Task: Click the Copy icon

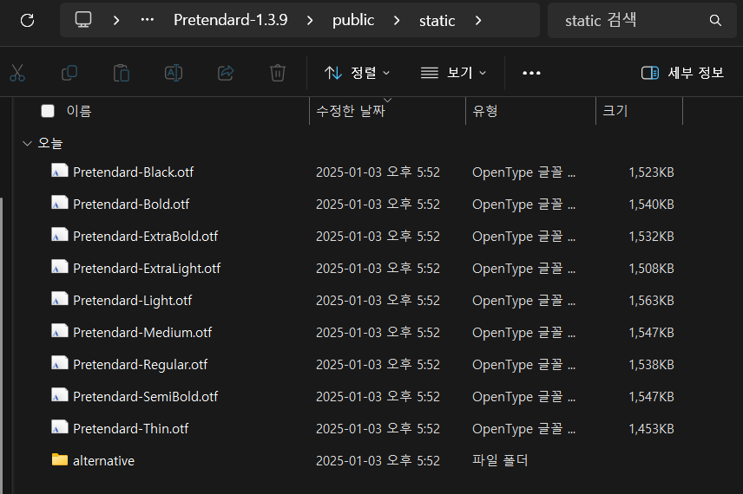Action: (69, 73)
